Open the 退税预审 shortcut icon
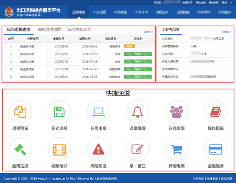Screen dimensions: 236x183 [x=20, y=112]
